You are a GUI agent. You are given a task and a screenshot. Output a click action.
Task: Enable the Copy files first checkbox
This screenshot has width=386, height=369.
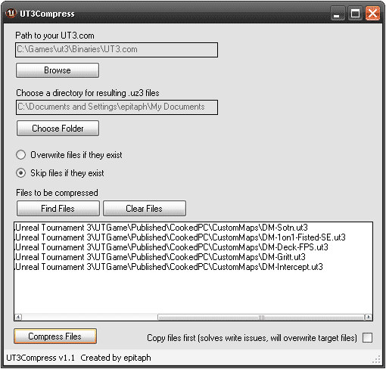coord(367,338)
